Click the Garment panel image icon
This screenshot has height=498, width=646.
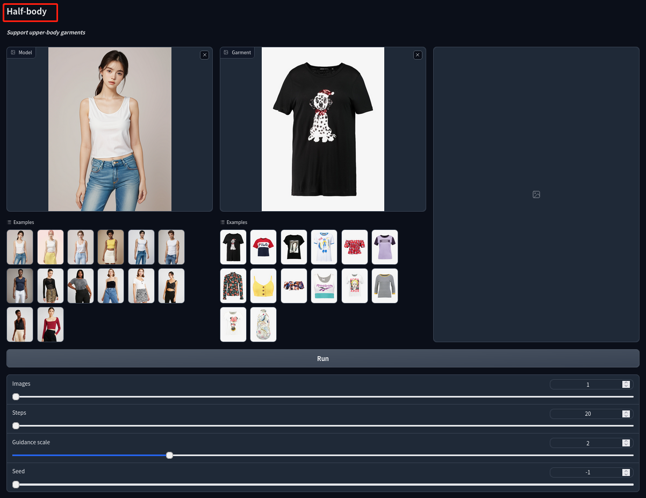(227, 53)
